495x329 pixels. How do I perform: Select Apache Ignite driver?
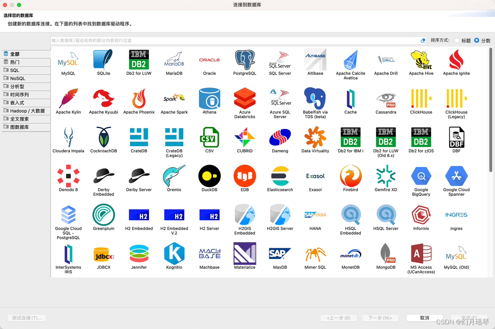pyautogui.click(x=456, y=63)
